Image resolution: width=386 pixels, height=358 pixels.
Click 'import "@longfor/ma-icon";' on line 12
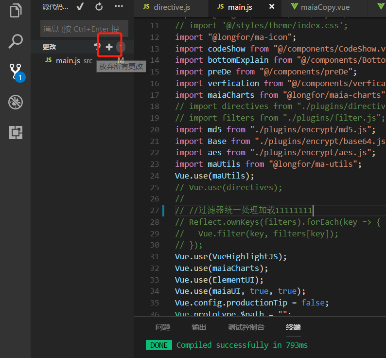pyautogui.click(x=235, y=37)
